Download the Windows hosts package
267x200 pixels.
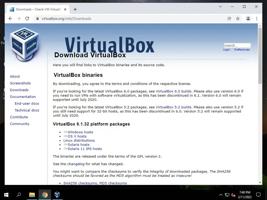(80, 132)
